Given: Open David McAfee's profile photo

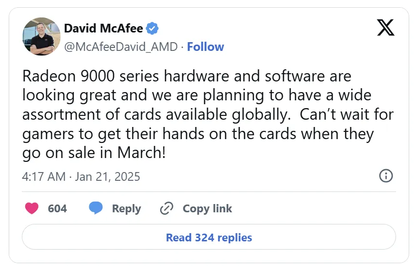Looking at the screenshot, I should tap(41, 36).
